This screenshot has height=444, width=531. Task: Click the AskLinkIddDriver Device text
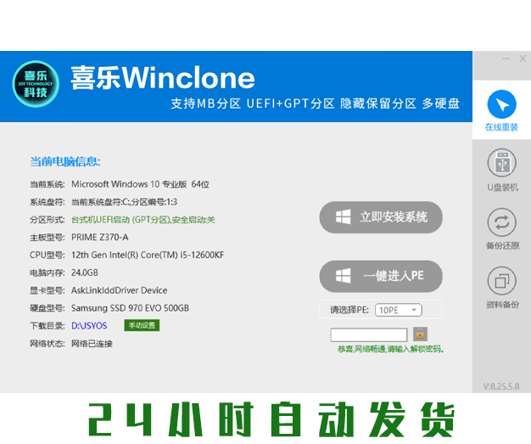[120, 290]
